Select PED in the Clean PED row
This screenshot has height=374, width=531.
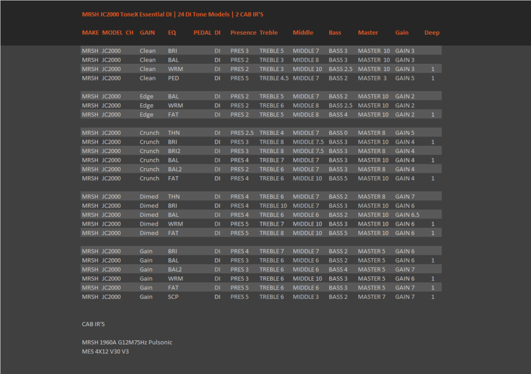pos(173,78)
